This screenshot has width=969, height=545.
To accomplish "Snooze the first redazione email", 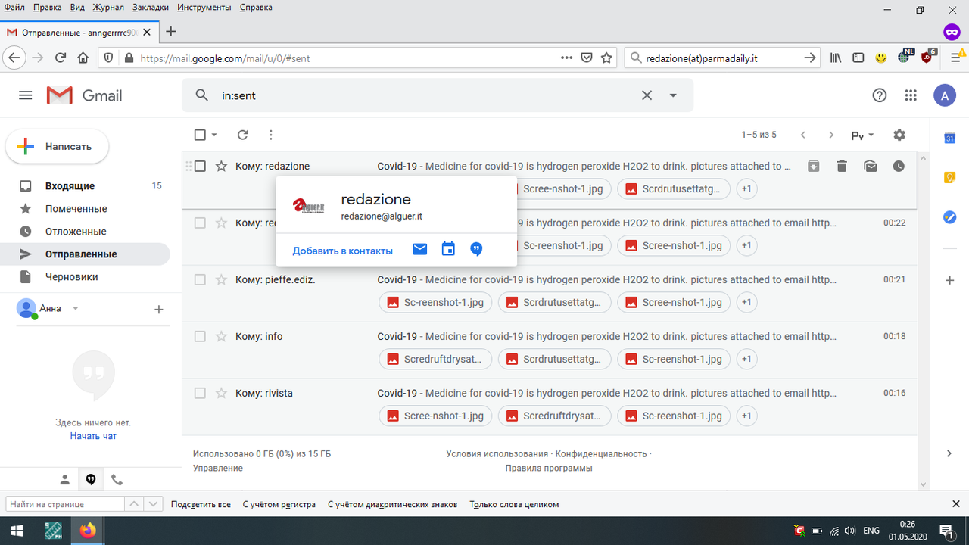I will click(x=899, y=166).
